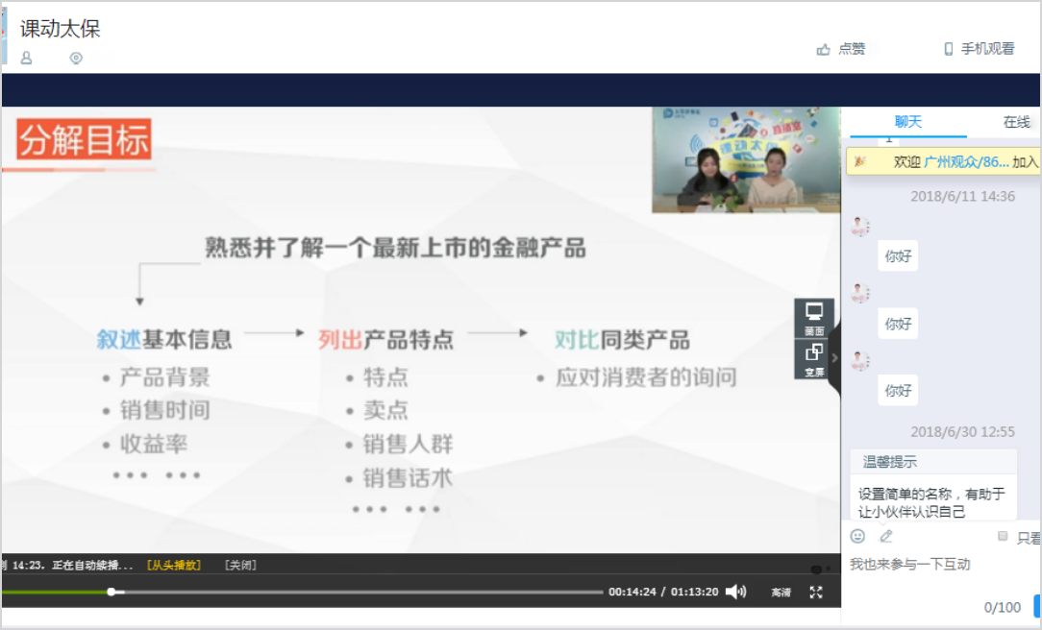1042x630 pixels.
Task: Tick the 只看 filter checkbox
Action: [x=1003, y=536]
